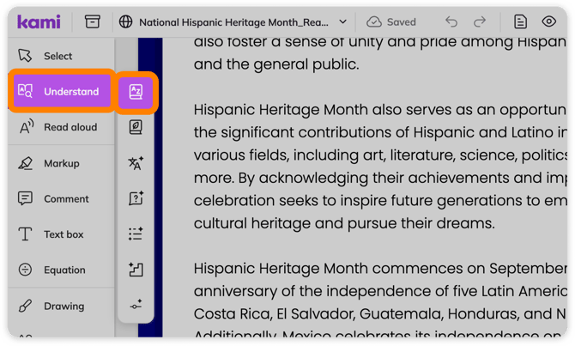Viewport: 575px width, 346px height.
Task: Open the leaf book reader sub-tool
Action: [136, 127]
